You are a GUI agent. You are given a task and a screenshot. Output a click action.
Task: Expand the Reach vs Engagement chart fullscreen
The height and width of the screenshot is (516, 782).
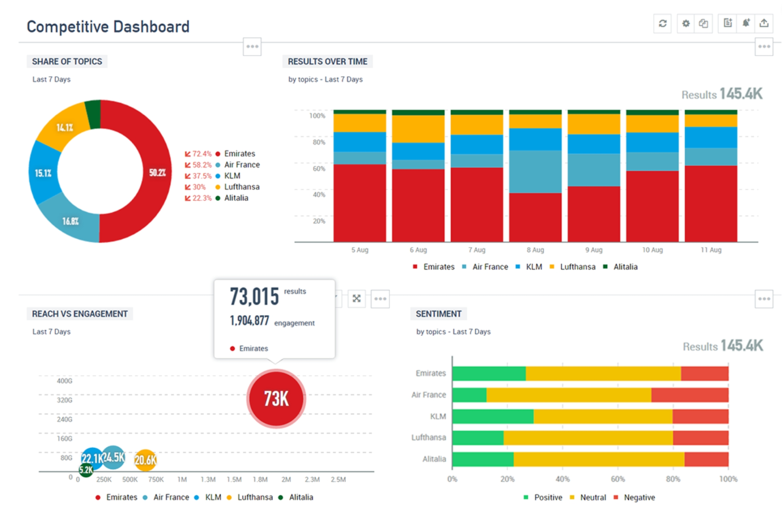point(357,299)
